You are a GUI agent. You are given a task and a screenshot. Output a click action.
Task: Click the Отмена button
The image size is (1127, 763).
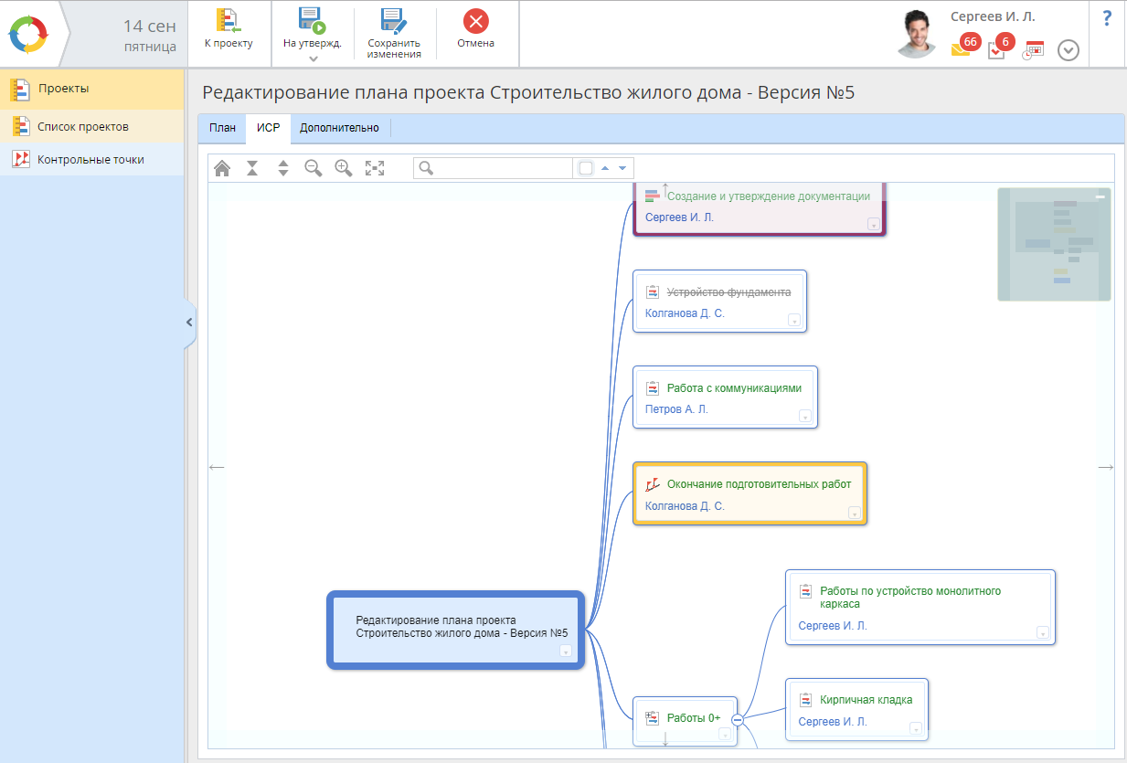(x=475, y=29)
